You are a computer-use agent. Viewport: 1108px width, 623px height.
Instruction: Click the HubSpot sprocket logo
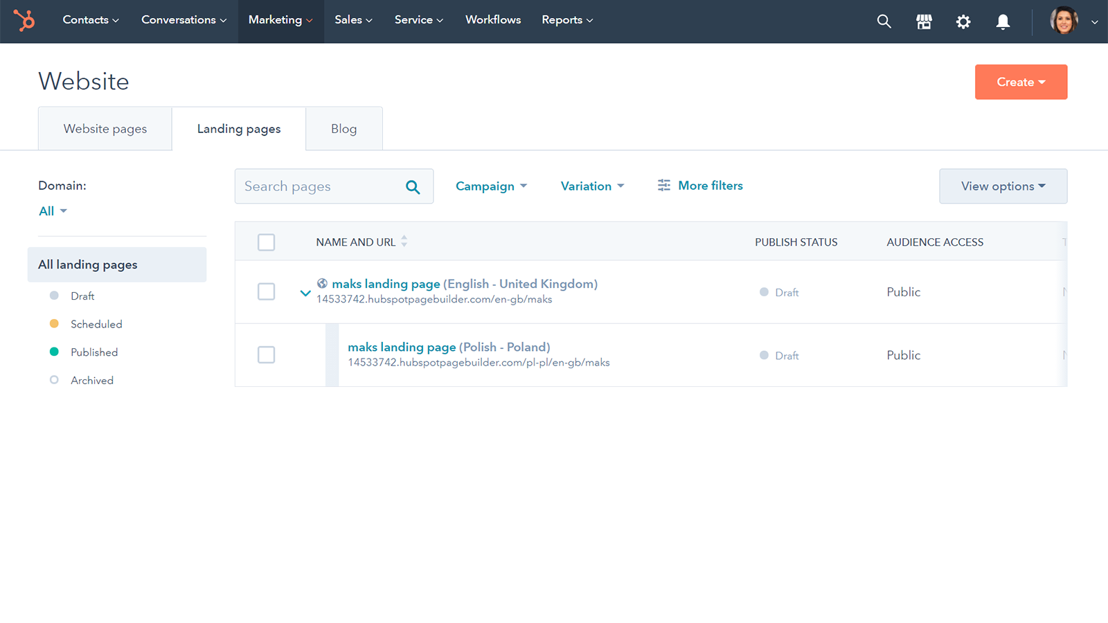pos(24,21)
